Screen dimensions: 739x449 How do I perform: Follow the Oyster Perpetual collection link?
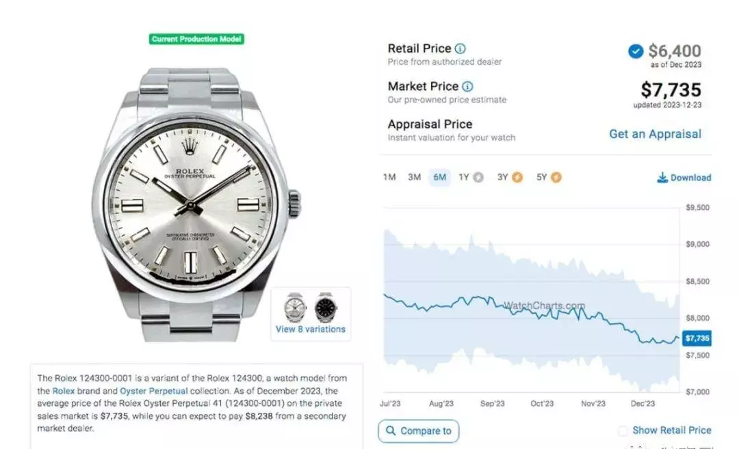pos(154,391)
